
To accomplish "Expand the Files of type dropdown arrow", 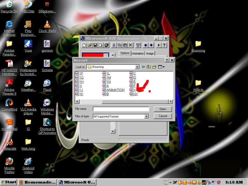I will 146,117.
